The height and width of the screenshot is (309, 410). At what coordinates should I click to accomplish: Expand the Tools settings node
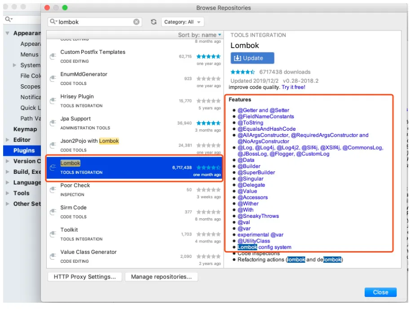pyautogui.click(x=7, y=193)
